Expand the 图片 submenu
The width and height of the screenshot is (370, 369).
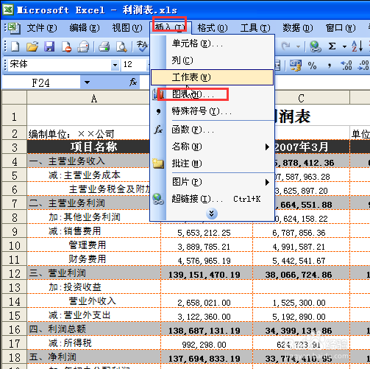[267, 182]
